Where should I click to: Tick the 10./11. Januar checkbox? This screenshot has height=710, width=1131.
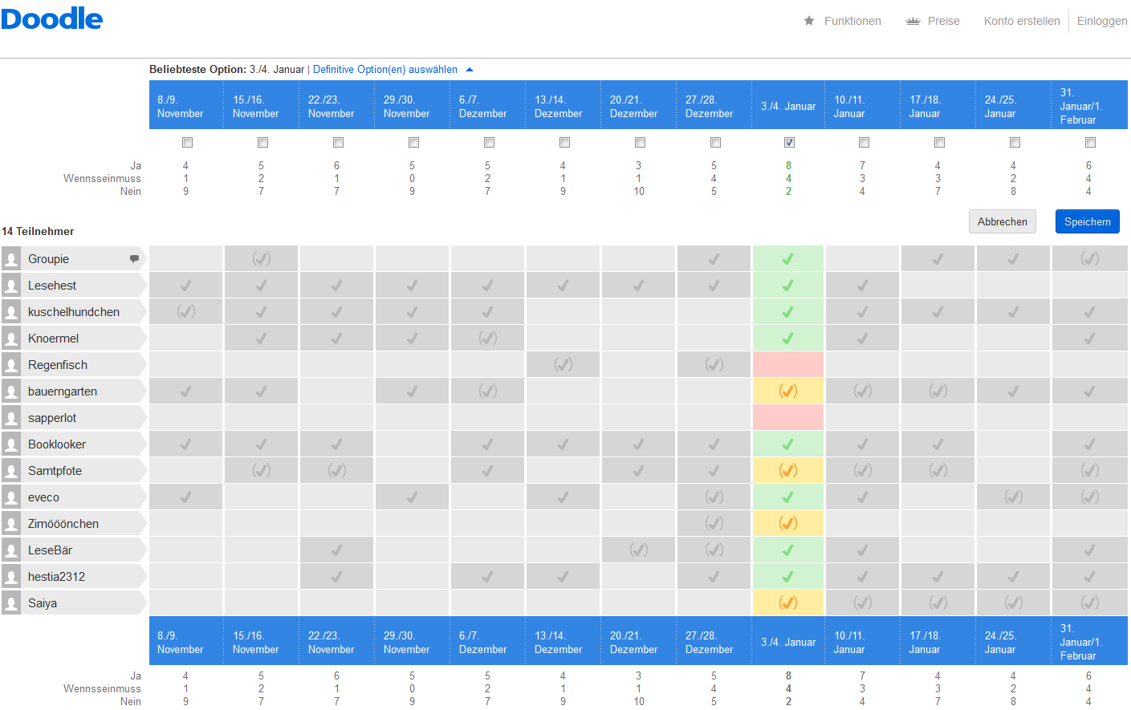[864, 143]
